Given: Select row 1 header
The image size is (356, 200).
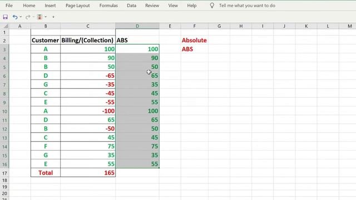Looking at the screenshot, I should click(4, 32).
